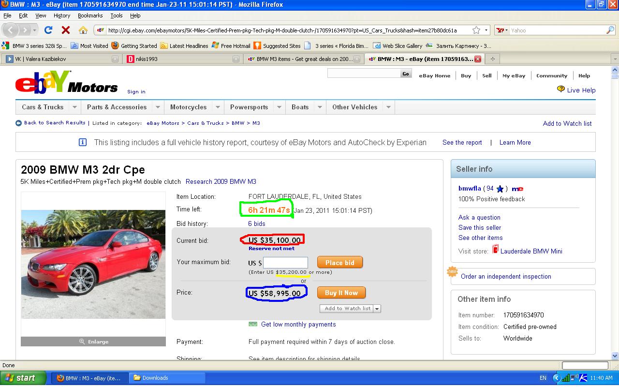Expand the Cars & Trucks dropdown arrow

74,107
